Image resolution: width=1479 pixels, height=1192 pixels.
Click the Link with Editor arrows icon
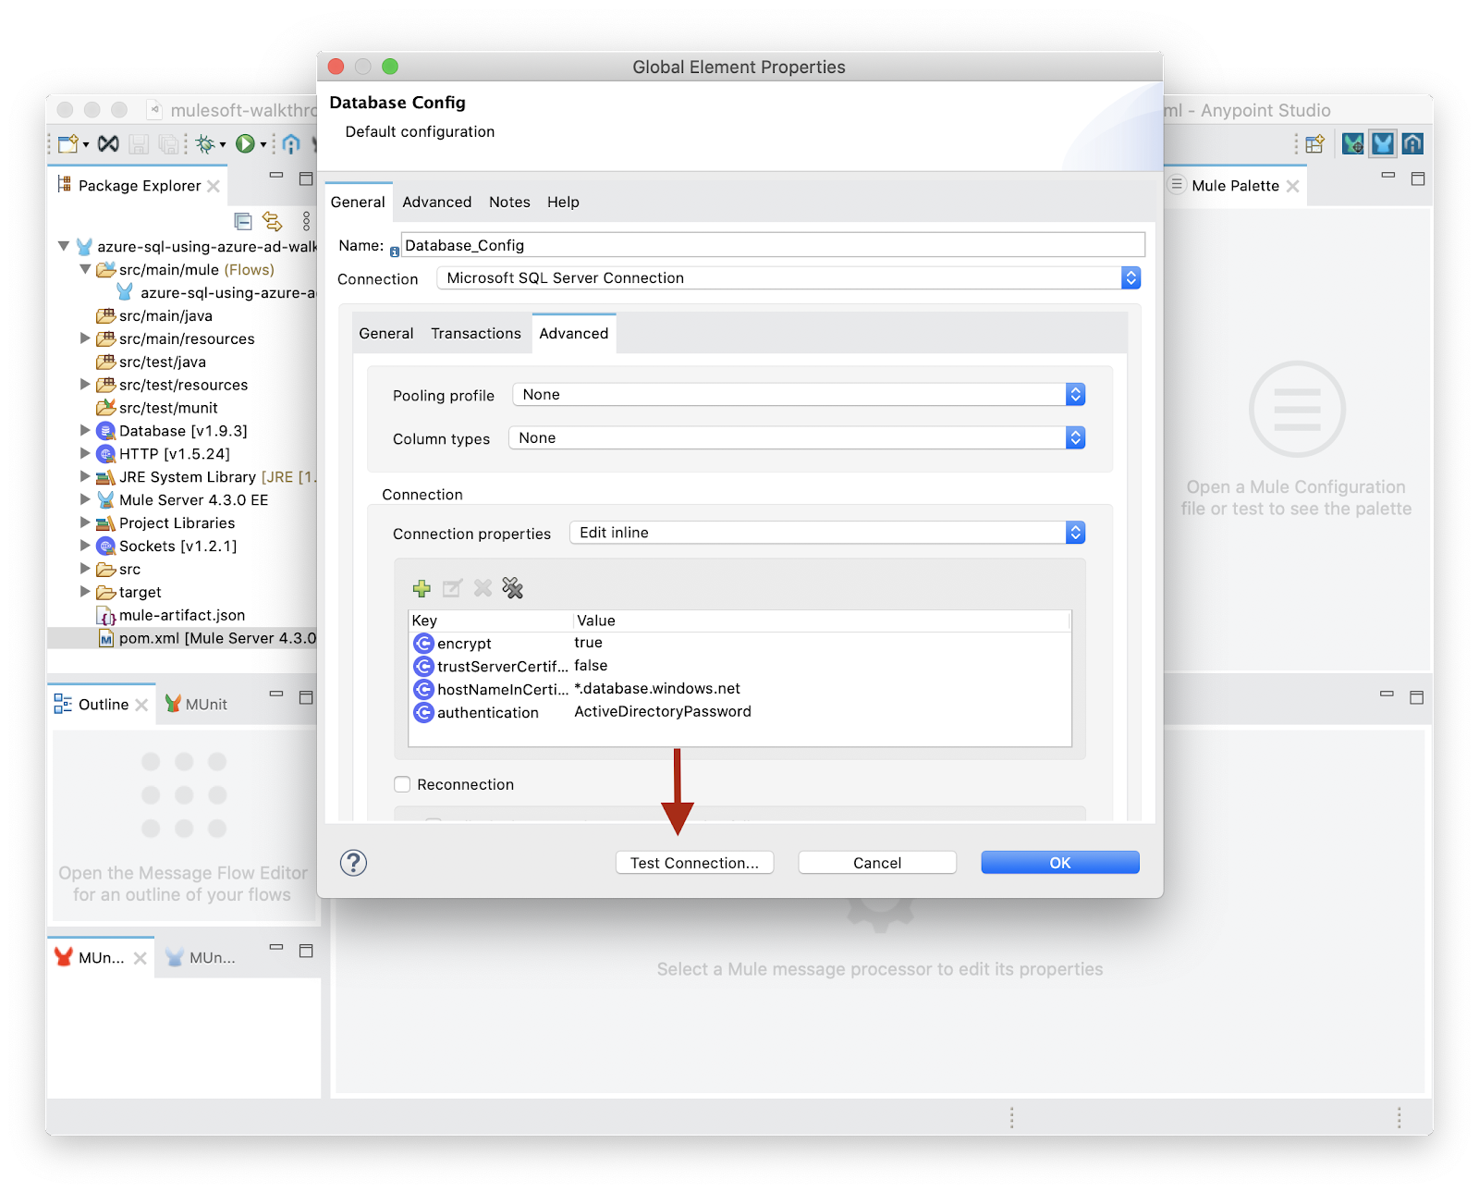coord(272,221)
